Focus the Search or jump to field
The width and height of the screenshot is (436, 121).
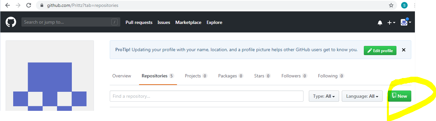[71, 22]
